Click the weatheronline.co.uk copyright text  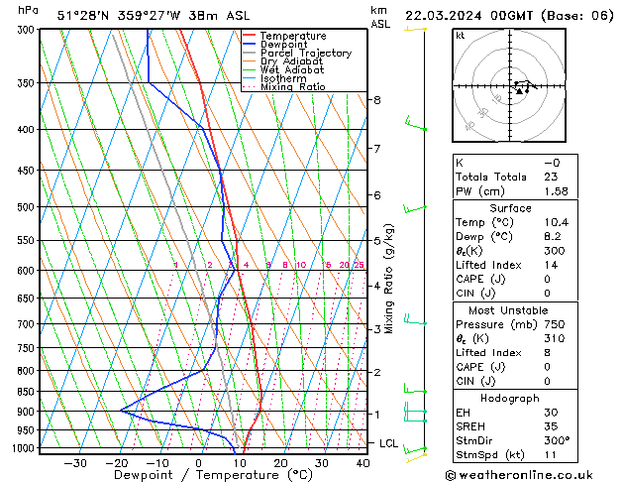(519, 475)
